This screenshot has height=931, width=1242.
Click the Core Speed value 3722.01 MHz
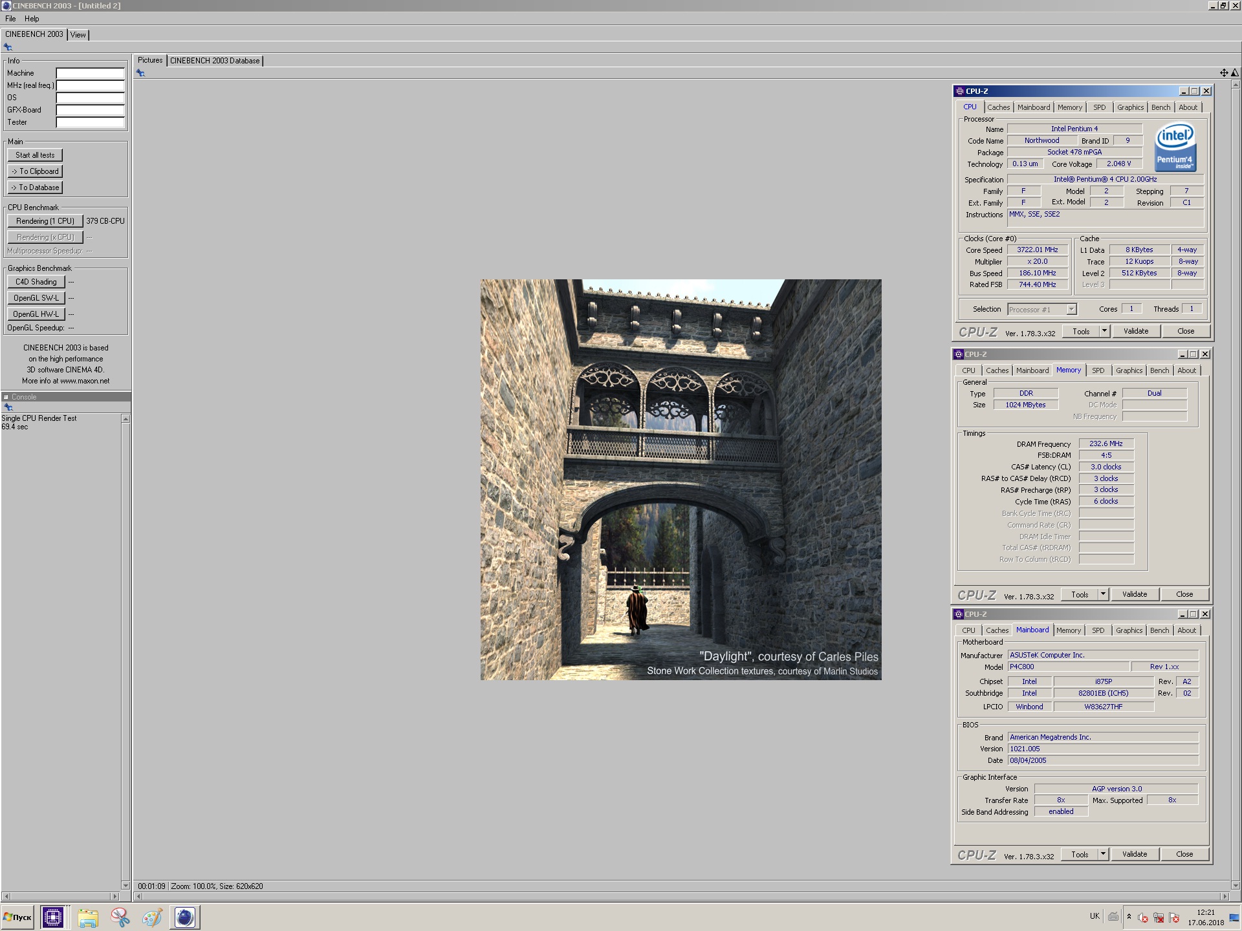(1037, 250)
